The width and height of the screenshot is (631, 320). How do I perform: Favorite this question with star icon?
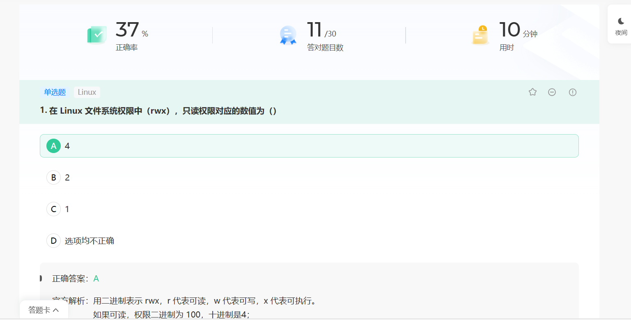pyautogui.click(x=532, y=92)
